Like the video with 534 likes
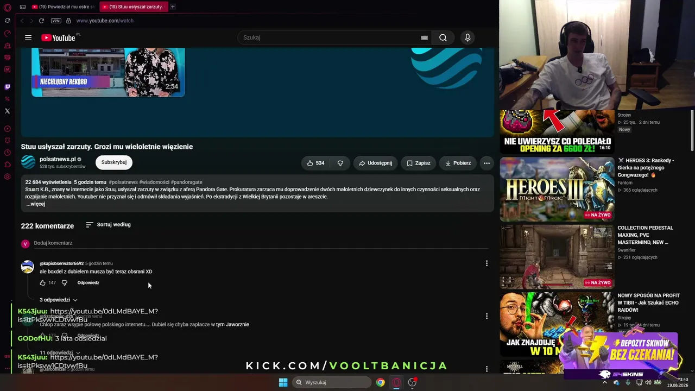The width and height of the screenshot is (695, 391). pos(316,163)
